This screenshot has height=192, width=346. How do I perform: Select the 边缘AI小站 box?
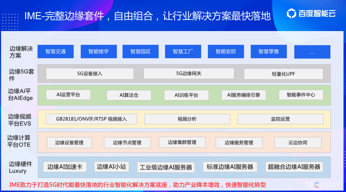[112, 166]
